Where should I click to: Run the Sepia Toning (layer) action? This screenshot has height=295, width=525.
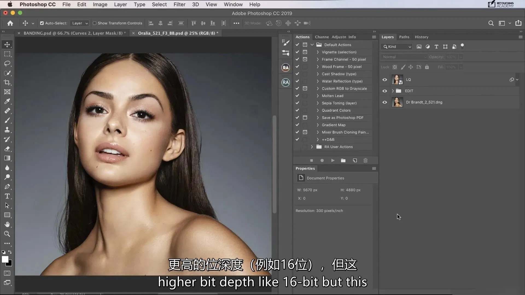coord(339,103)
